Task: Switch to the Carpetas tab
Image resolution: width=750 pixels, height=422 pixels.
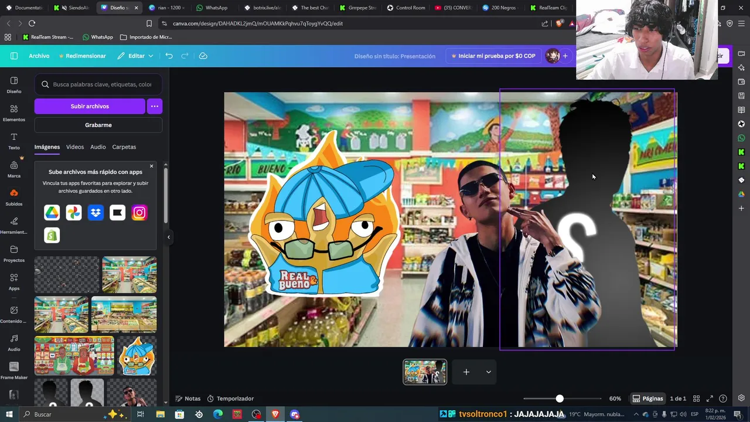Action: coord(124,147)
